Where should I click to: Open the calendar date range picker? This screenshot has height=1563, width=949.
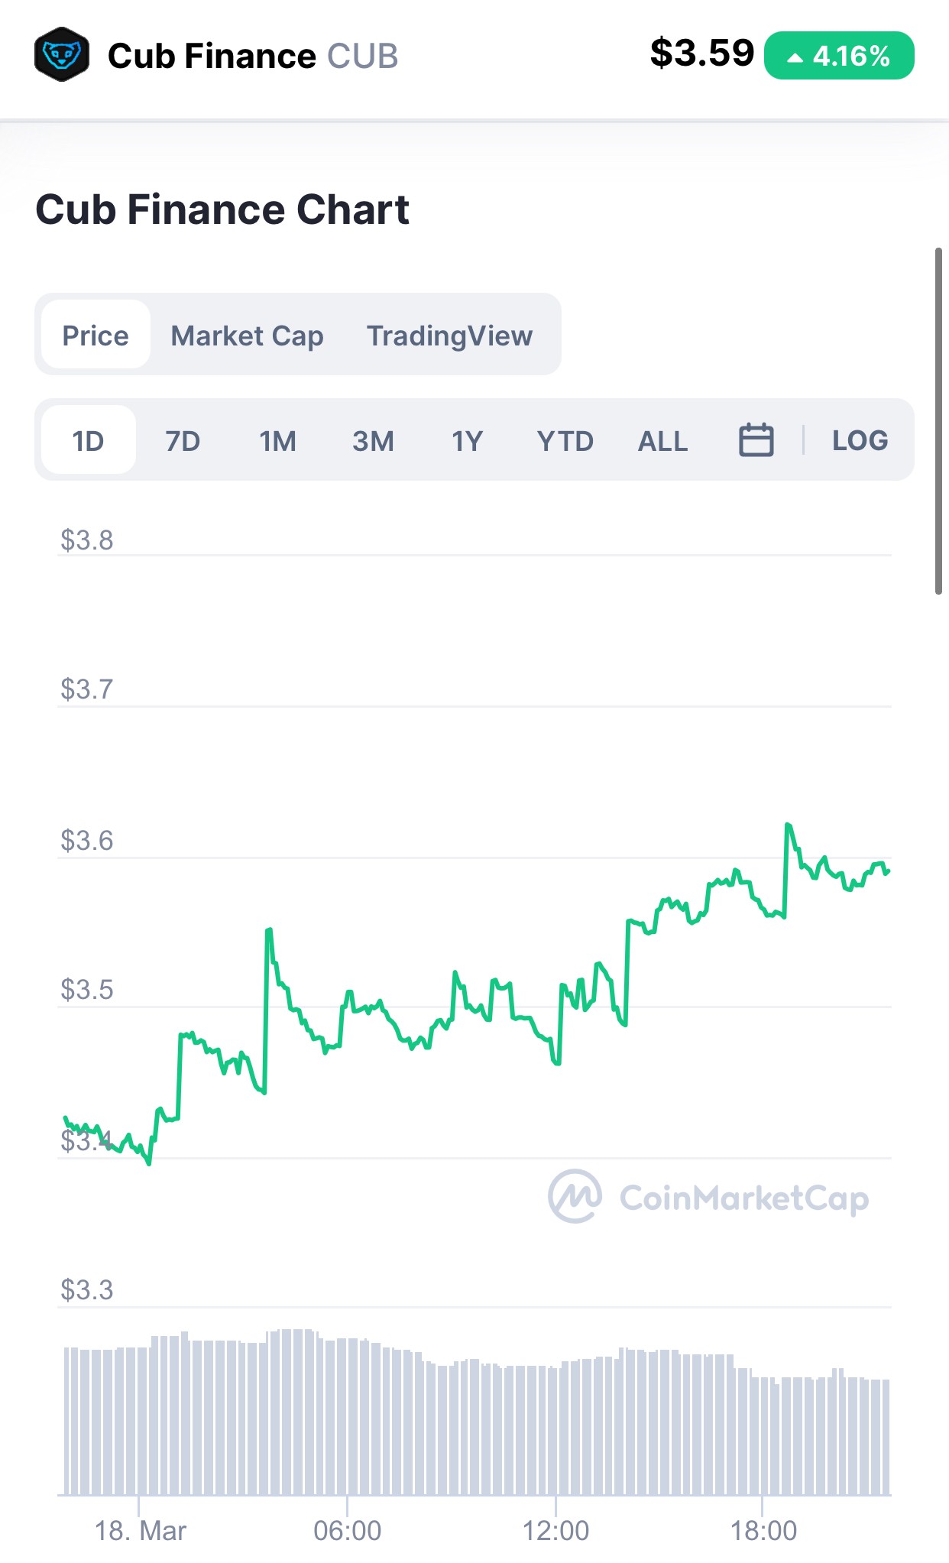click(756, 440)
